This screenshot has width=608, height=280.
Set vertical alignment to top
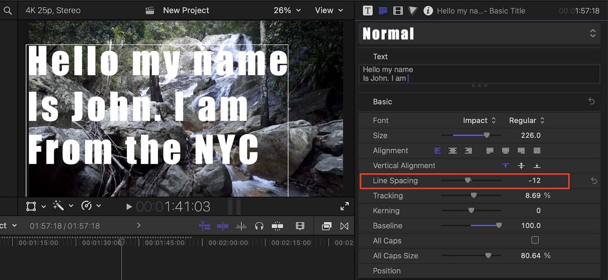click(505, 166)
